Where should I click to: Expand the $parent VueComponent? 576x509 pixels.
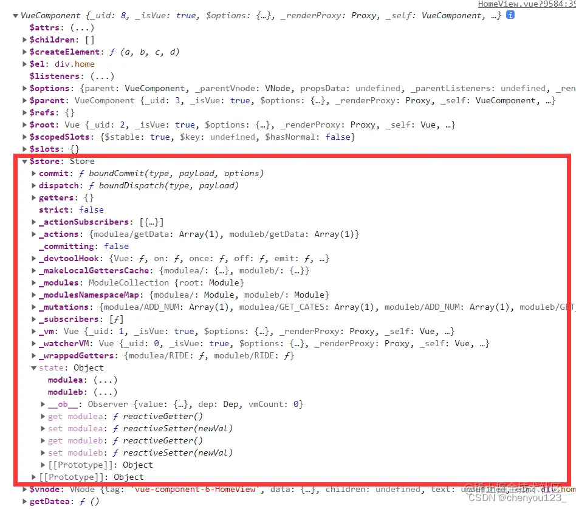[25, 100]
